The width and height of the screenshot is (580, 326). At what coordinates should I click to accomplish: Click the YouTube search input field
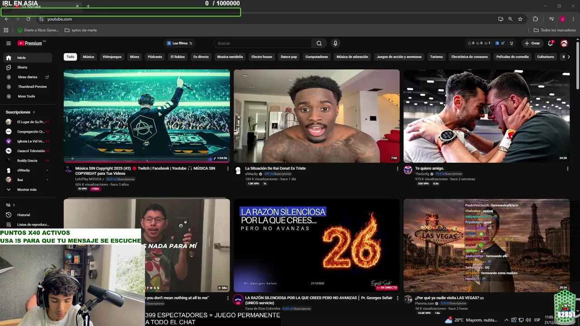pos(263,43)
